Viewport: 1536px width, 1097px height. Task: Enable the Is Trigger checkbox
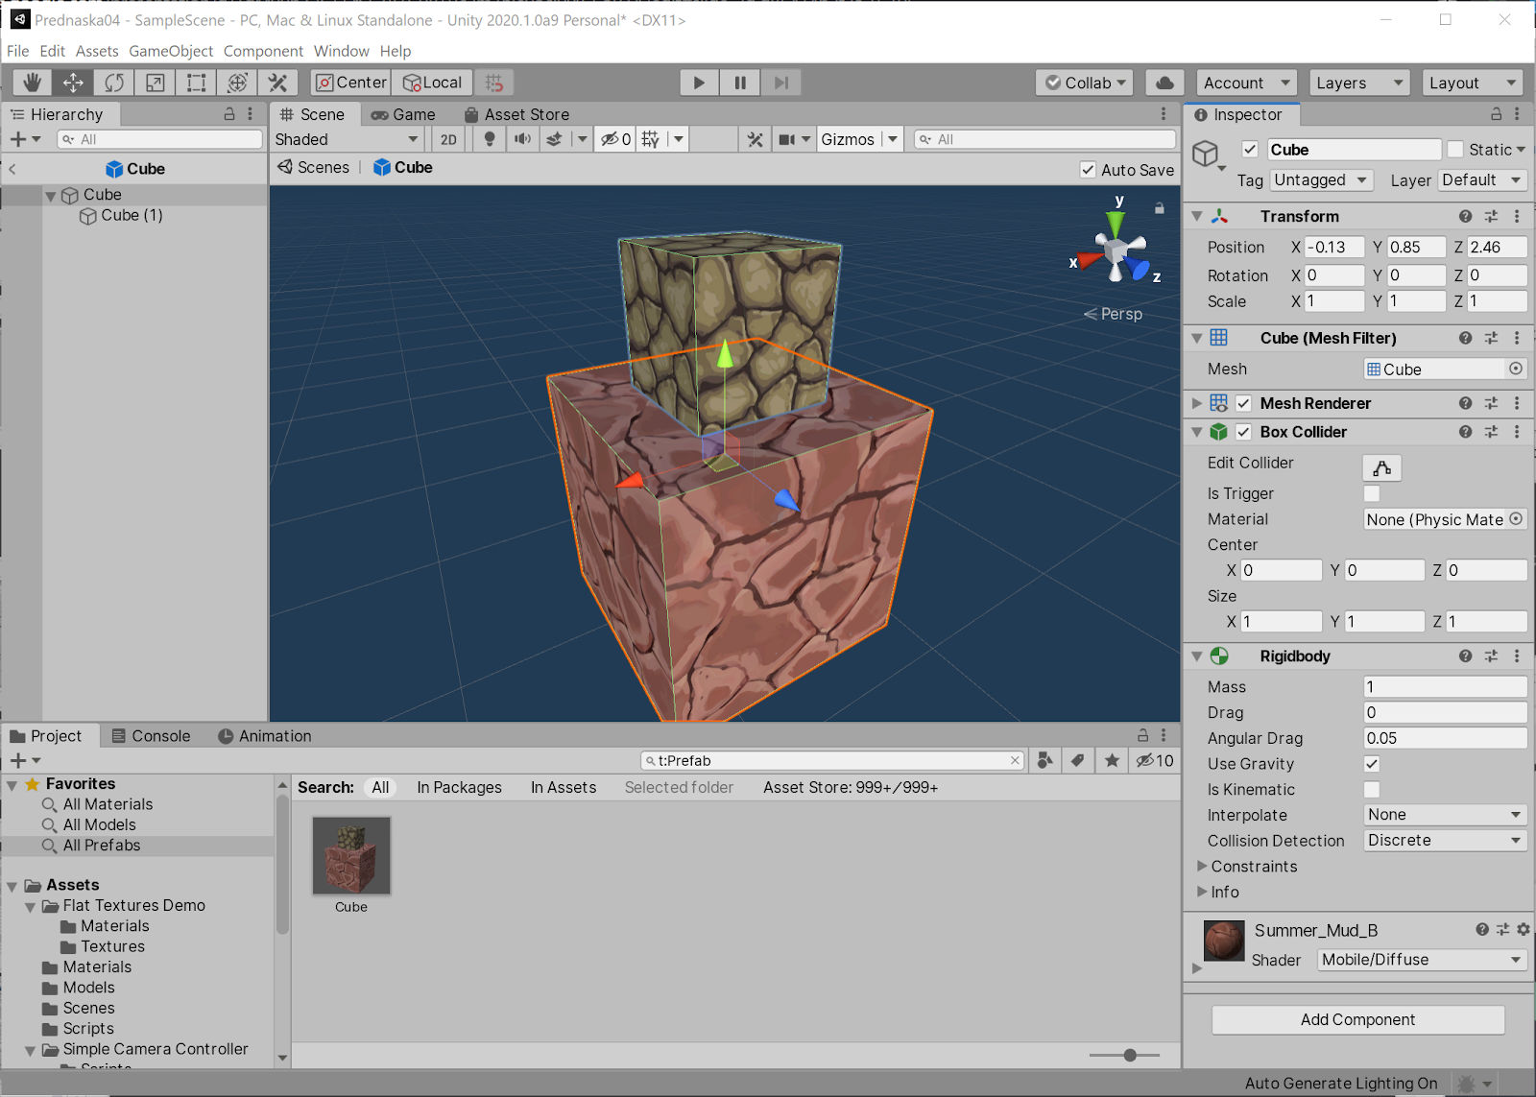[1372, 493]
